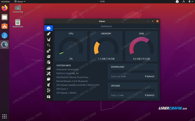195x121 pixels.
Task: Open Help from the dock
Action: tap(4, 35)
